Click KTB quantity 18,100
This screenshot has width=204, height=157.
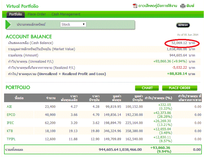[x=50, y=131]
